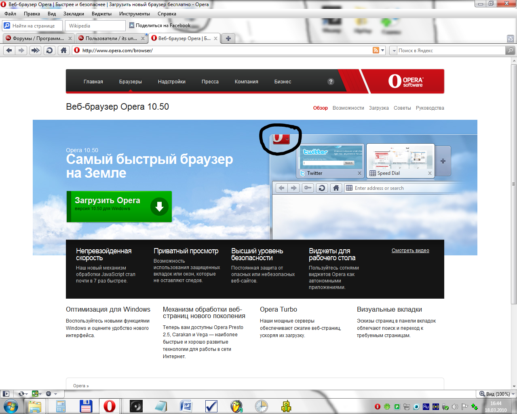
Task: Click the star icon of Share on Facebook
Action: [x=132, y=25]
